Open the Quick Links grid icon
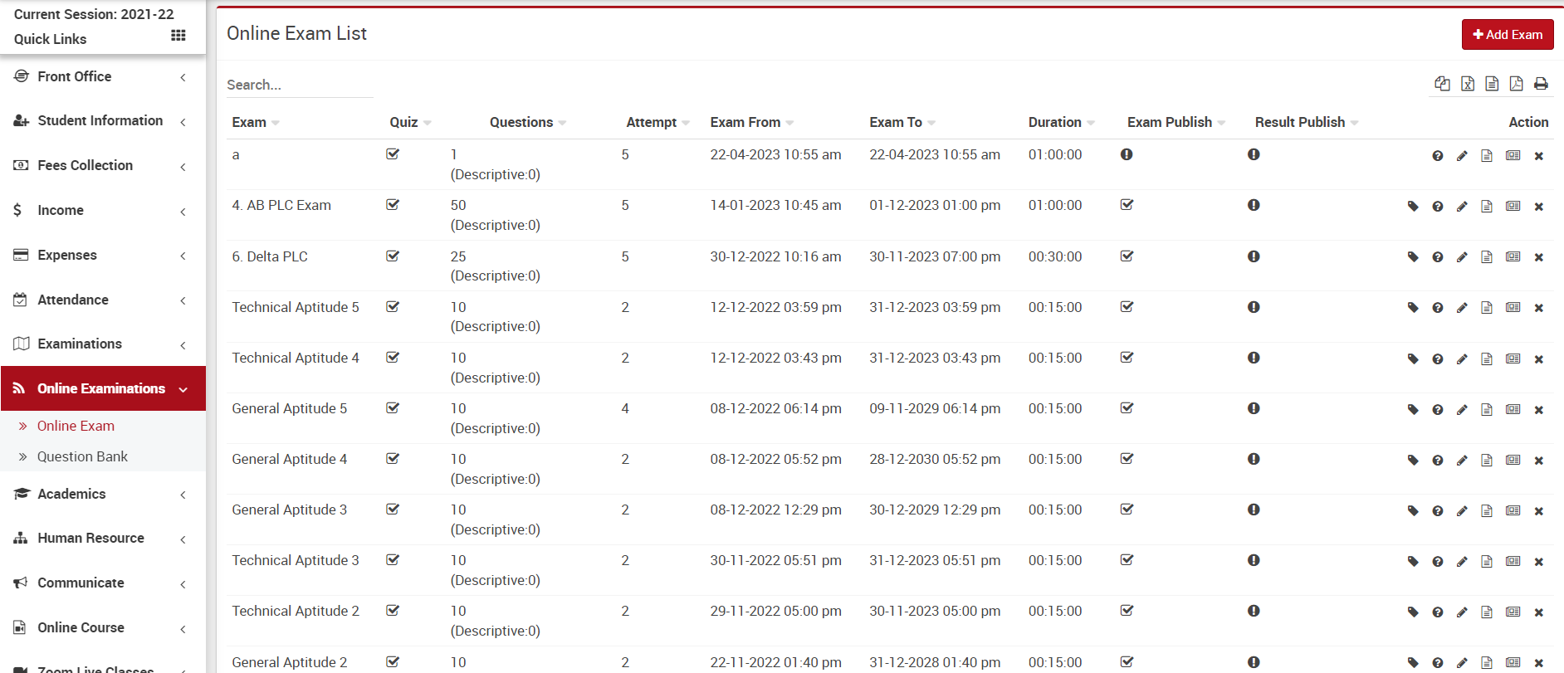Screen dimensions: 1564x673 178,36
